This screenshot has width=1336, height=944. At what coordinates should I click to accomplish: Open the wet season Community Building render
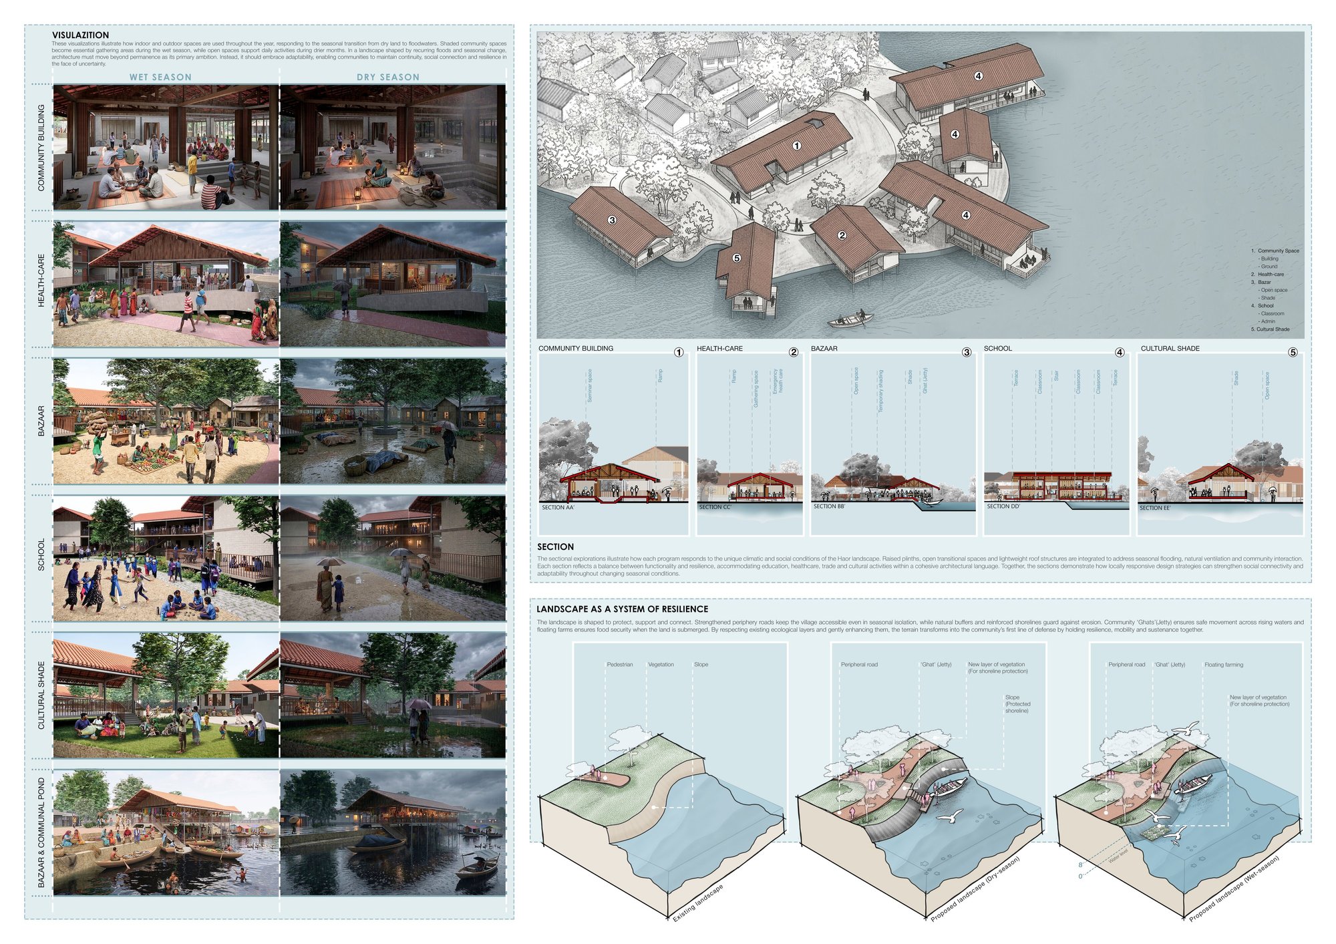pyautogui.click(x=166, y=147)
